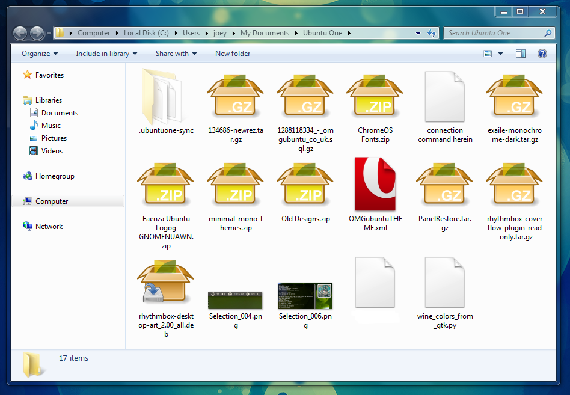Select Documents in Libraries tree

pos(60,113)
